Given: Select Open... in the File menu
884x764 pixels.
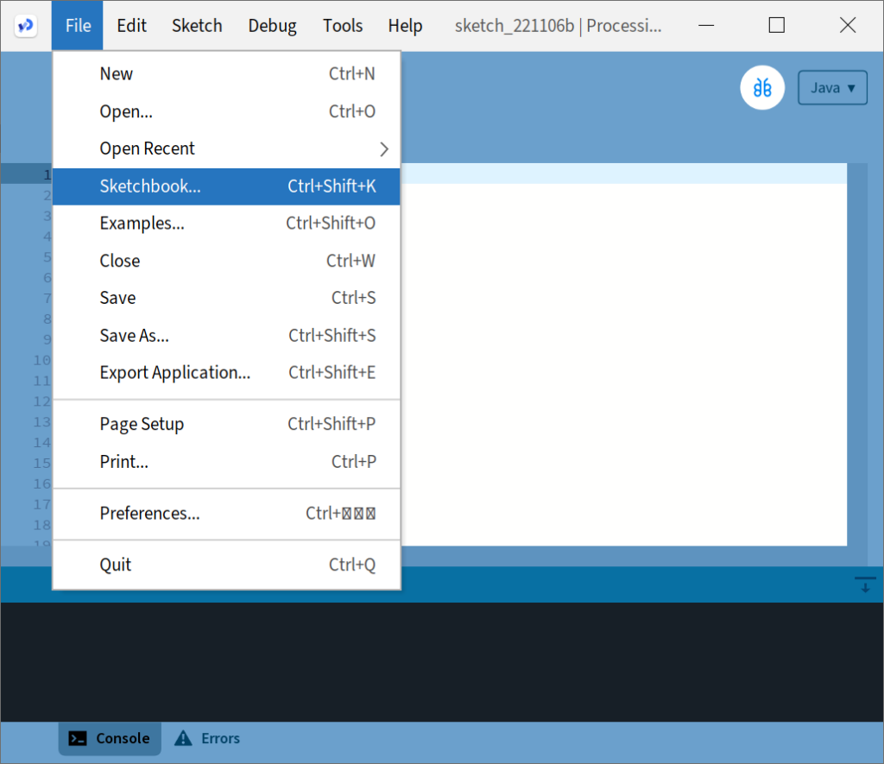Looking at the screenshot, I should tap(226, 111).
